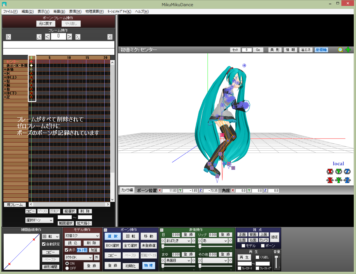
Task: Enable モデル follow checkbox in 視点 panel
Action: 244,246
